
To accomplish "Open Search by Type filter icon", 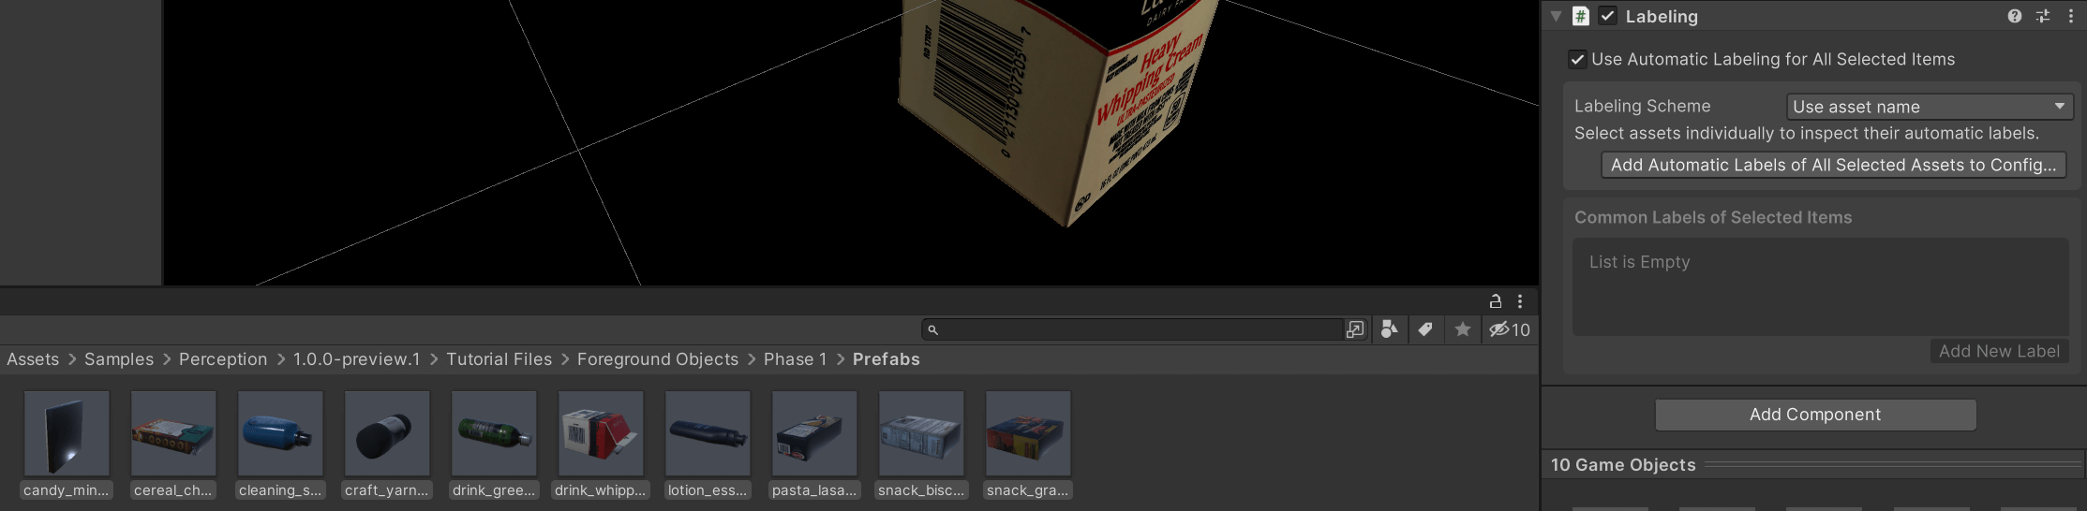I will click(1390, 329).
